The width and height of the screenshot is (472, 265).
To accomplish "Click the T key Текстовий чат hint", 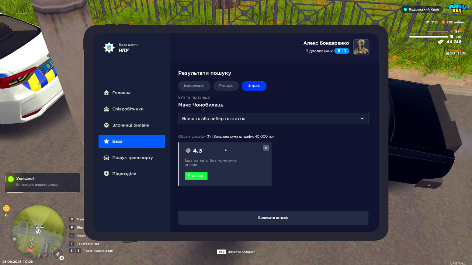I will coord(84,244).
